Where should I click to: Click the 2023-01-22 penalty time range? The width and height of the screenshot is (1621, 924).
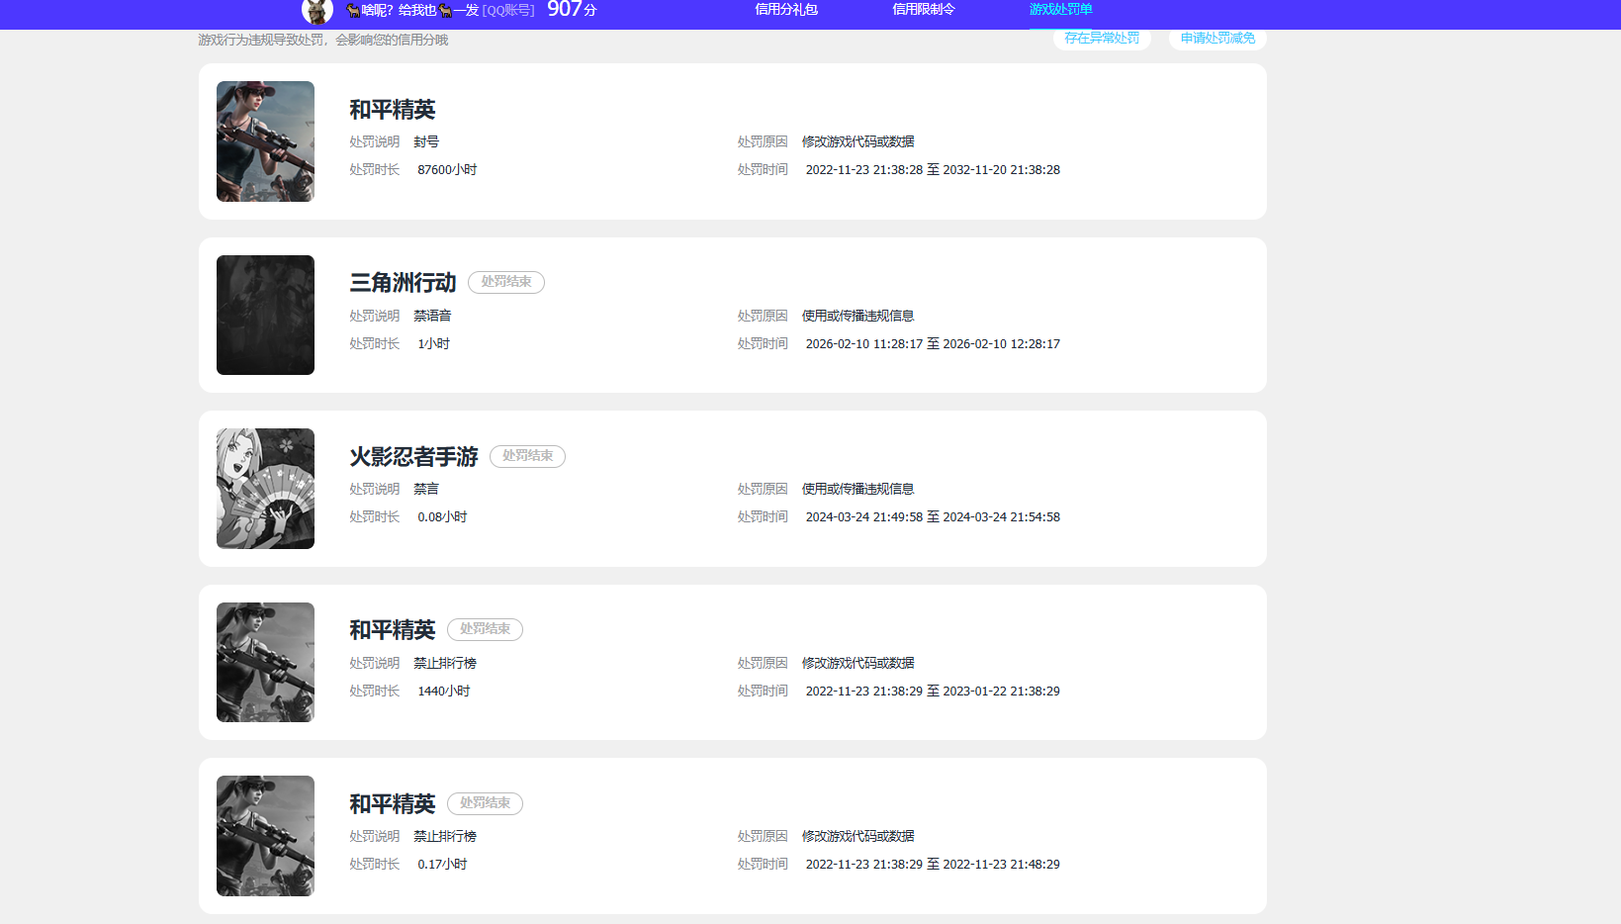[x=933, y=692]
